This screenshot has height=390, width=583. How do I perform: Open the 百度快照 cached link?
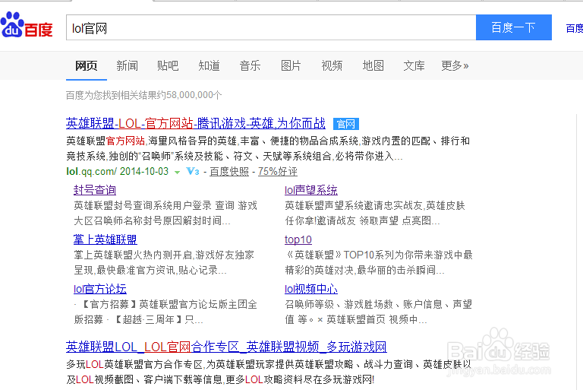coord(229,171)
